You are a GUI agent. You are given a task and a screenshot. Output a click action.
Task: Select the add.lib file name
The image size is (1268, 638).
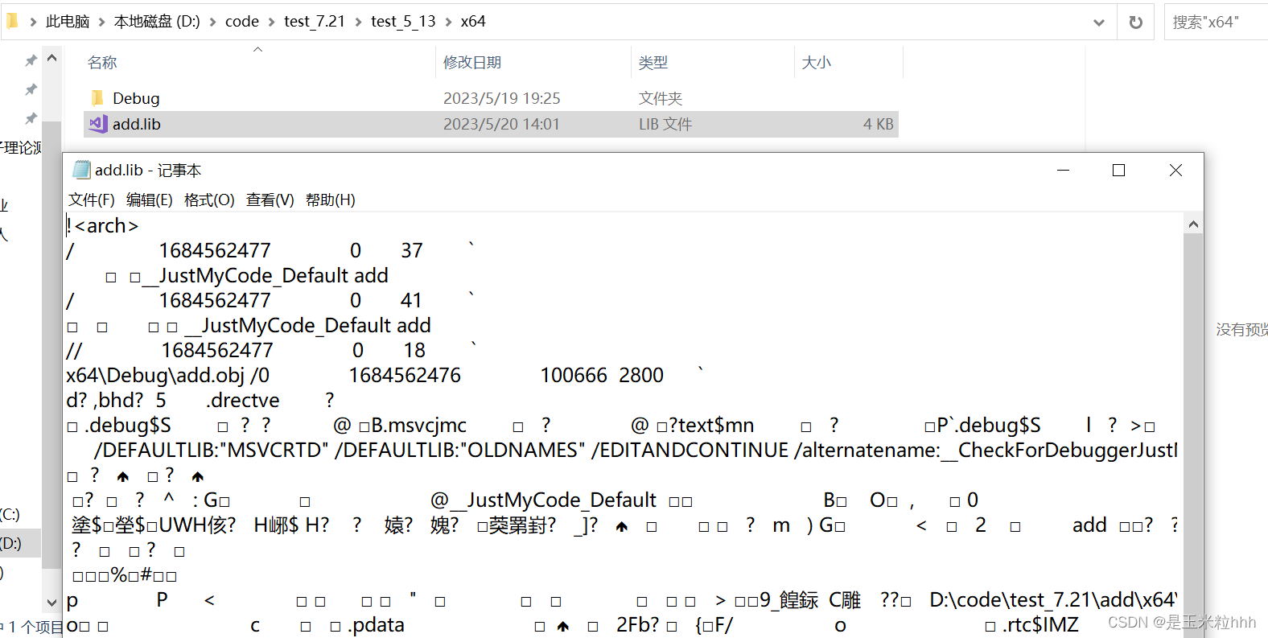click(137, 124)
